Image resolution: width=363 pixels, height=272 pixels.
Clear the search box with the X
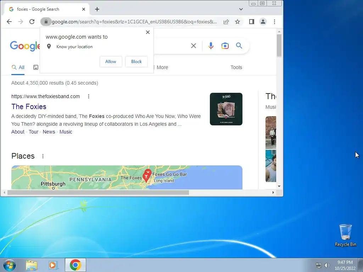(x=194, y=46)
